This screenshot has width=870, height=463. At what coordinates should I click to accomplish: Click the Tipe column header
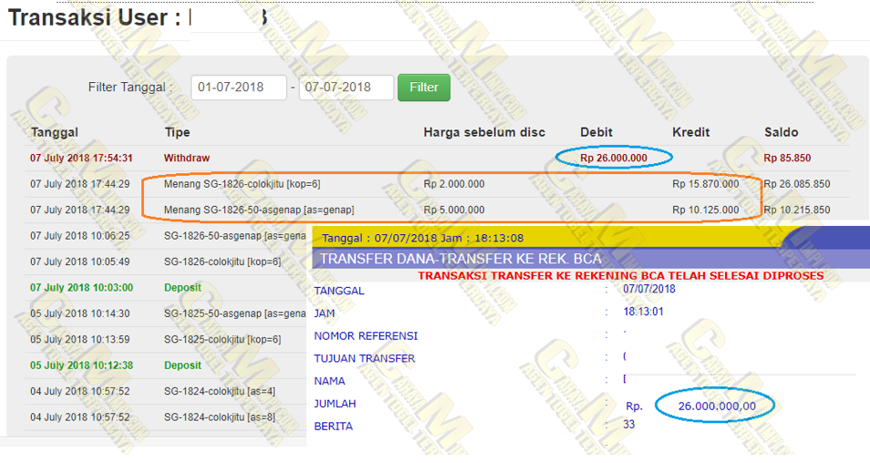coord(177,133)
